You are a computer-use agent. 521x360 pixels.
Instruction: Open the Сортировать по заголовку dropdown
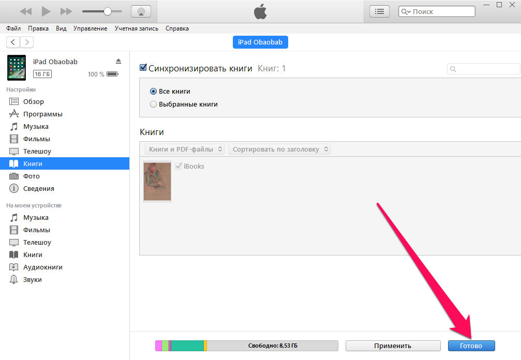tap(280, 149)
